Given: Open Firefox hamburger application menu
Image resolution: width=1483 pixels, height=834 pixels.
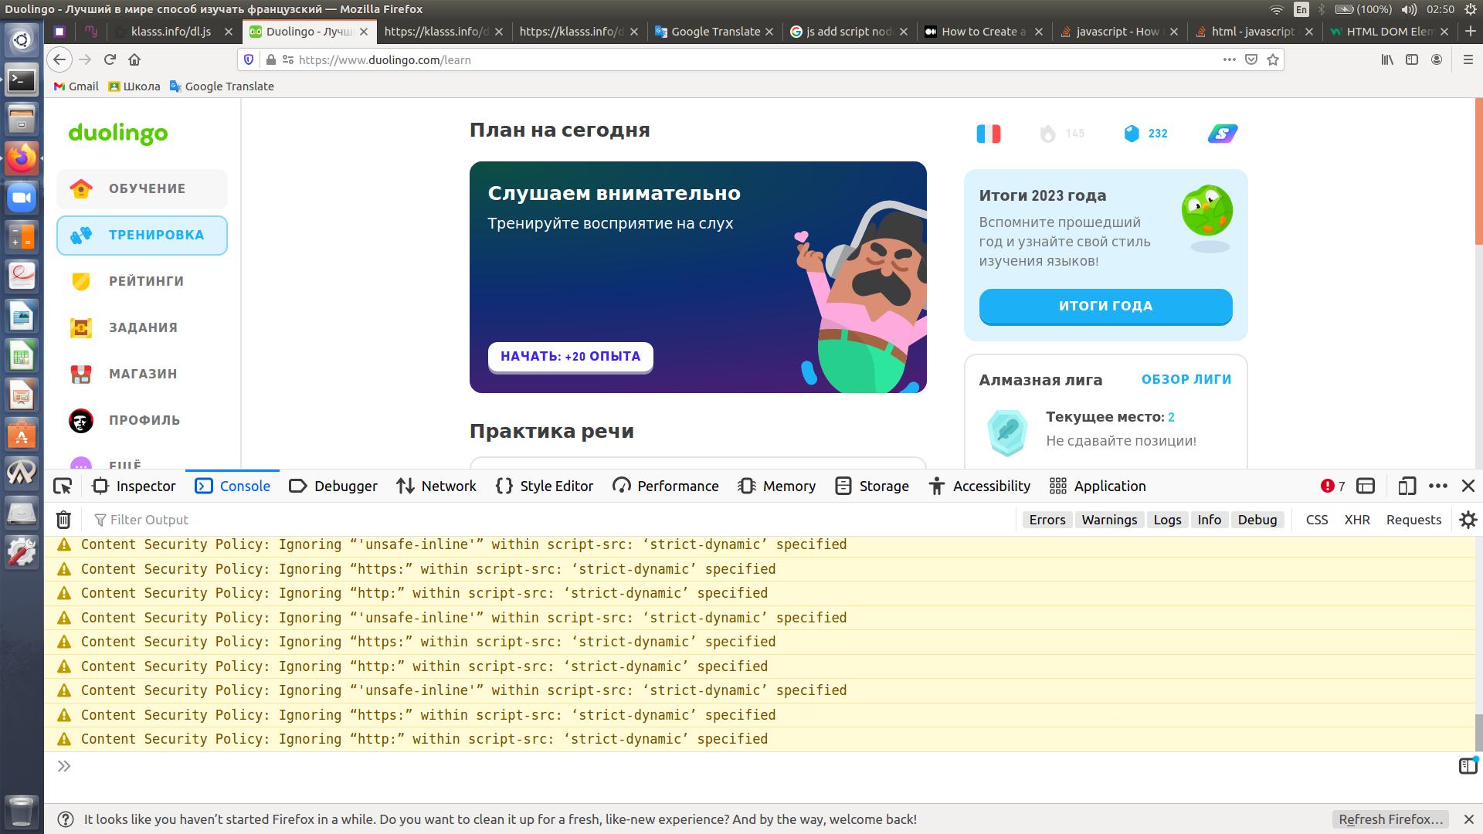Looking at the screenshot, I should click(x=1468, y=59).
